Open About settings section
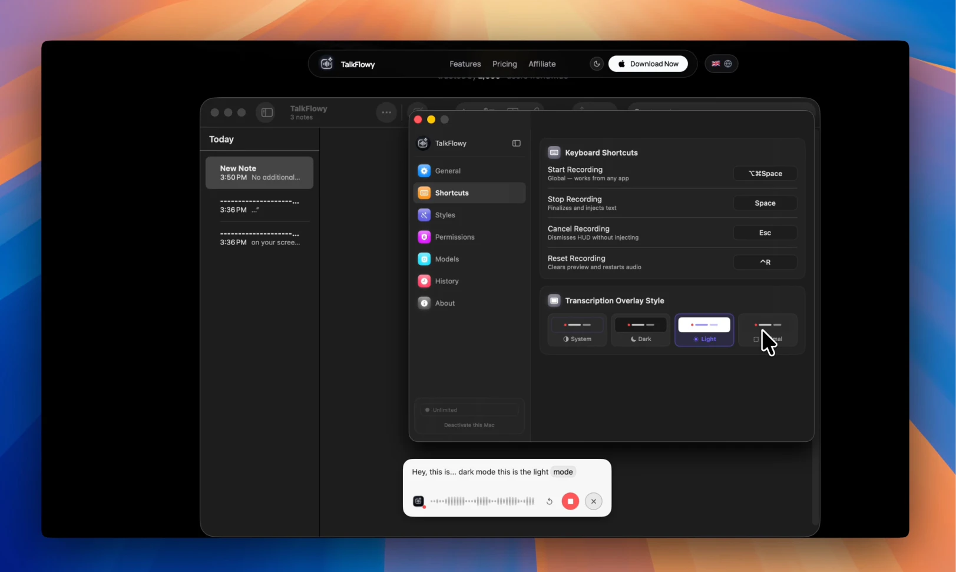This screenshot has width=956, height=572. (x=469, y=303)
